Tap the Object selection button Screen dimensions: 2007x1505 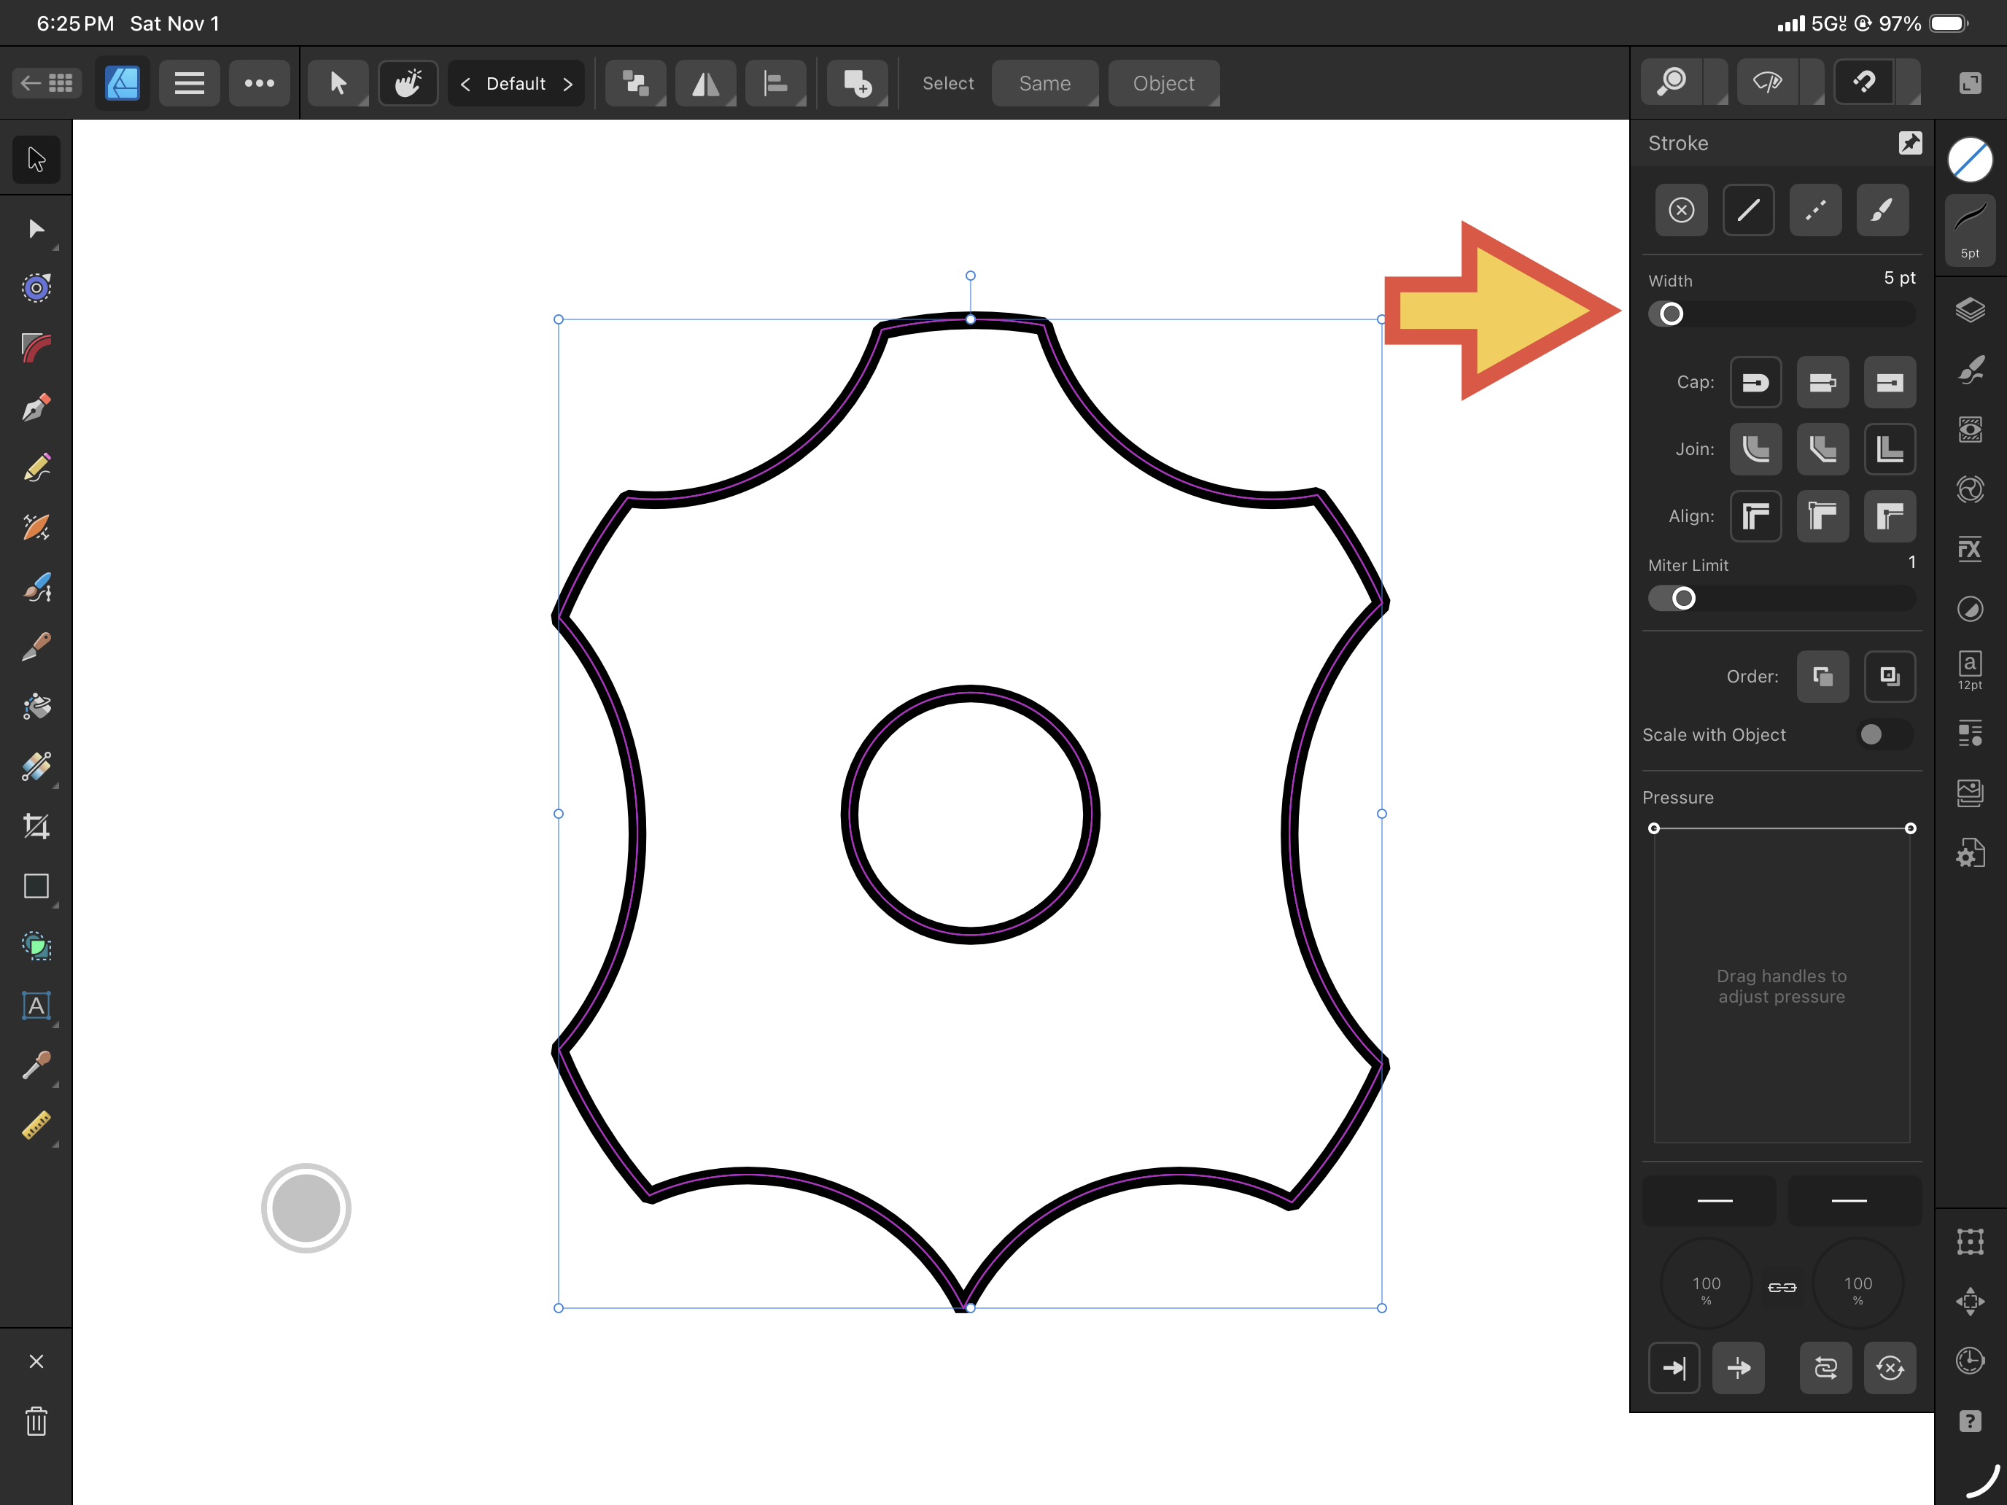coord(1163,83)
